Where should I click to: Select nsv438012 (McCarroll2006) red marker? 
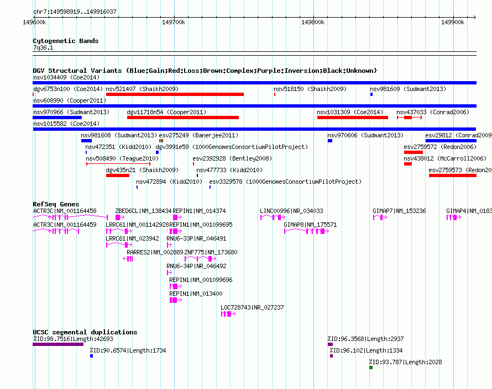pyautogui.click(x=408, y=164)
